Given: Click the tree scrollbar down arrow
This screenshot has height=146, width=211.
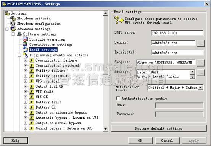Looking at the screenshot, I should click(106, 129).
